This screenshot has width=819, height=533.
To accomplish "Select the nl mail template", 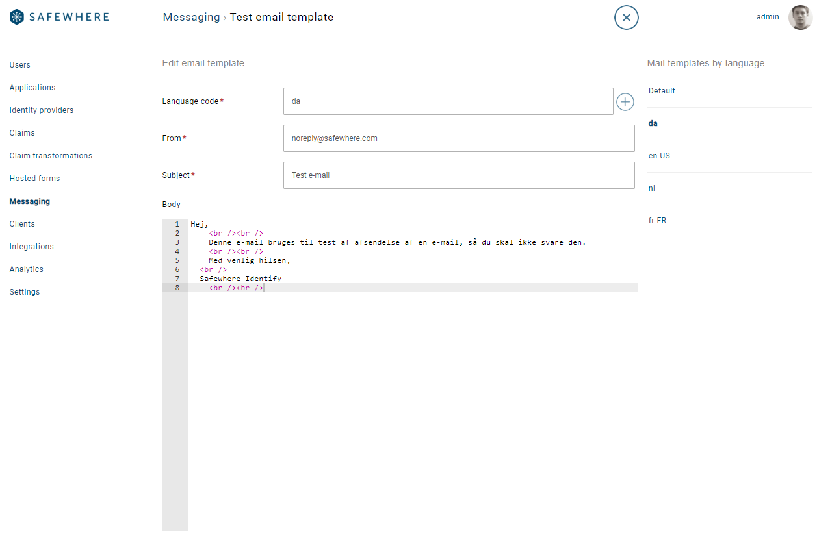I will coord(651,188).
